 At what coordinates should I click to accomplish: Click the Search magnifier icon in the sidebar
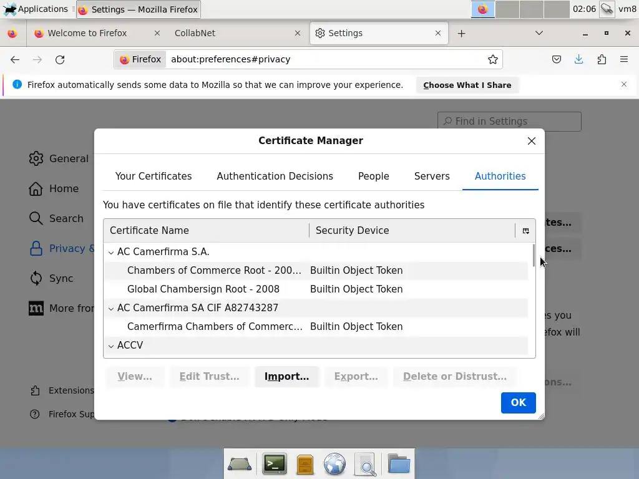[36, 218]
